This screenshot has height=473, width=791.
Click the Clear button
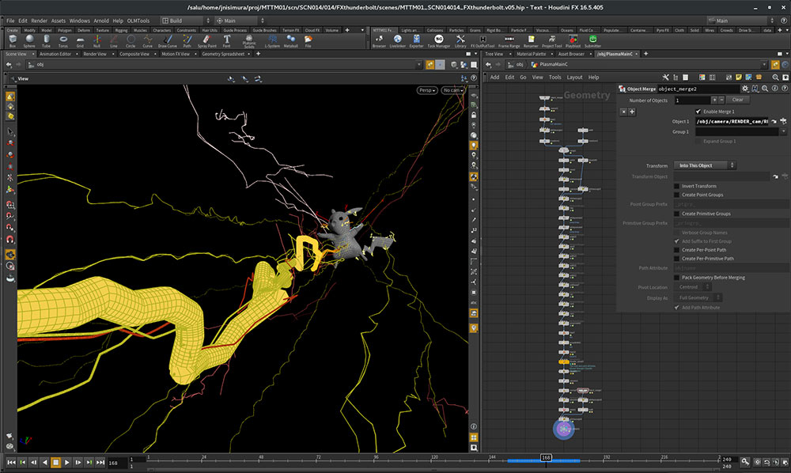coord(737,100)
